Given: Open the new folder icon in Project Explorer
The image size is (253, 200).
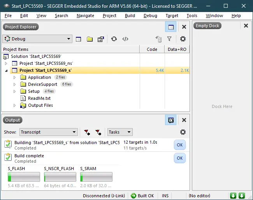Looking at the screenshot, I should (x=90, y=39).
